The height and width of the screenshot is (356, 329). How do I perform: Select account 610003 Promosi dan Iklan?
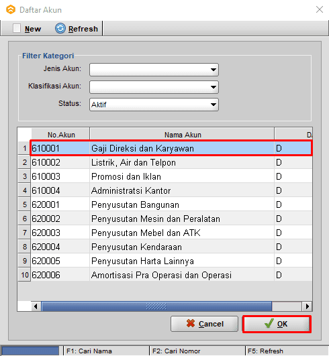point(171,176)
